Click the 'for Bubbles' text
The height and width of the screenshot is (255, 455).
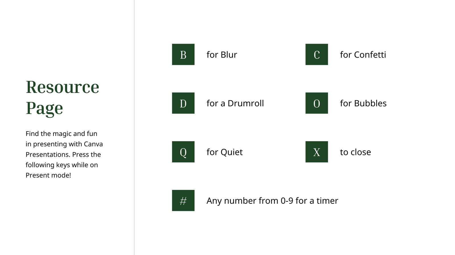click(x=363, y=103)
